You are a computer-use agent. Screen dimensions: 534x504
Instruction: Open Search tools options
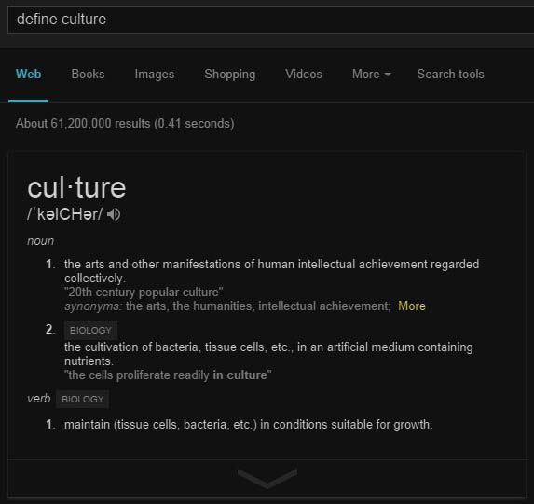click(x=450, y=75)
